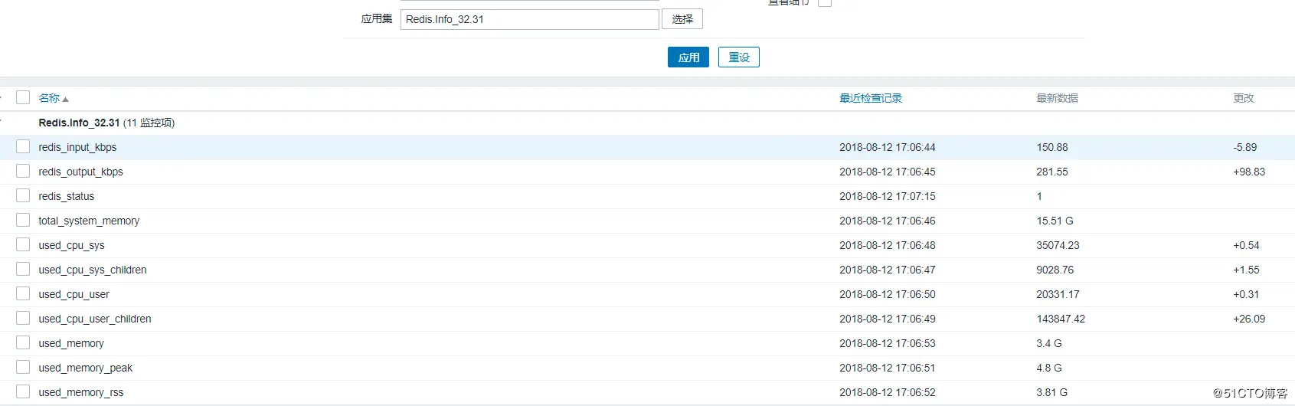This screenshot has width=1295, height=406.
Task: Tick the total_system_memory checkbox
Action: click(x=23, y=220)
